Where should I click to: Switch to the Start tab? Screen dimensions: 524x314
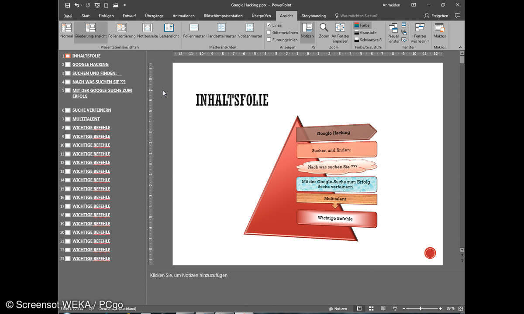pyautogui.click(x=86, y=16)
